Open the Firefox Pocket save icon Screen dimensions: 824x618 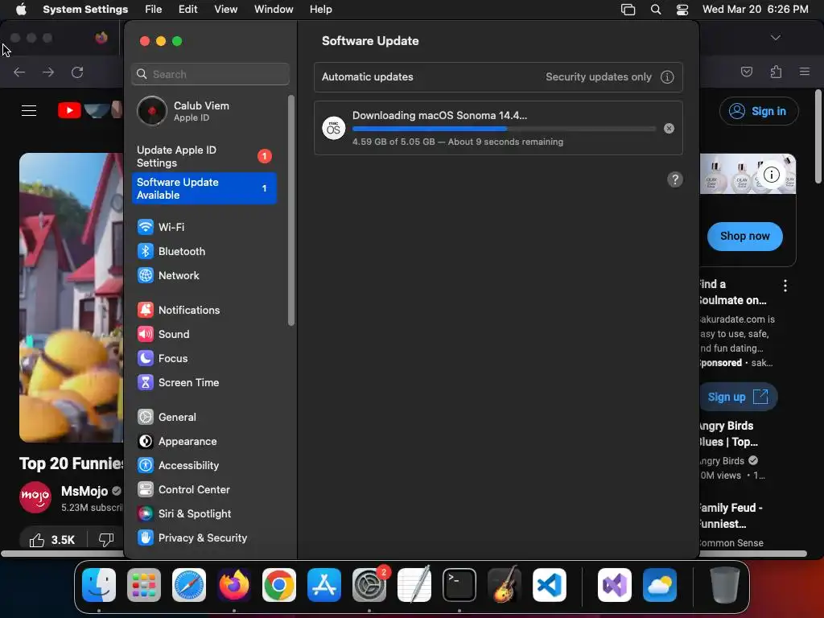(746, 72)
